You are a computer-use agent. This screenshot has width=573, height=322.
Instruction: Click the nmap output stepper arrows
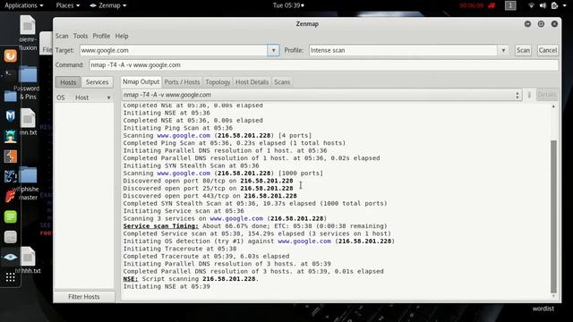click(x=517, y=95)
